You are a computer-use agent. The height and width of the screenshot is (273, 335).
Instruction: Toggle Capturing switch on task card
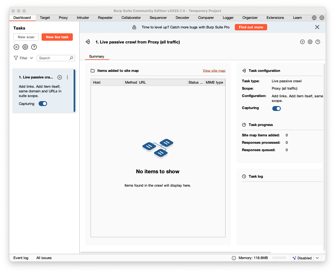point(43,104)
